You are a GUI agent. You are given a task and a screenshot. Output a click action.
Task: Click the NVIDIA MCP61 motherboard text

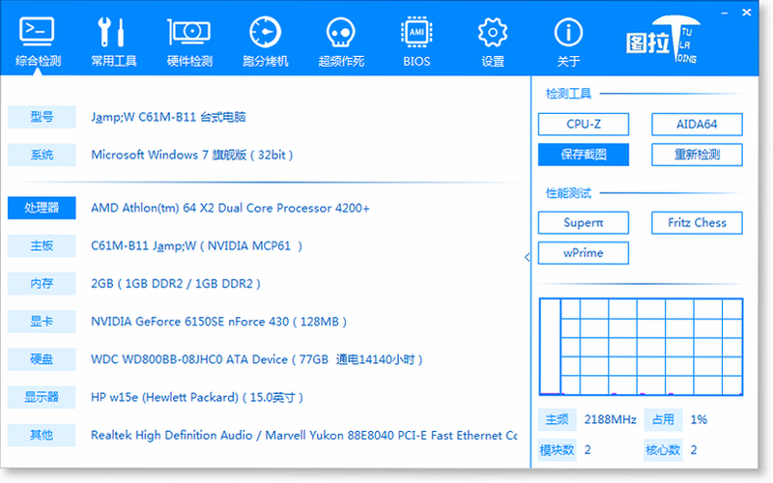pos(196,246)
